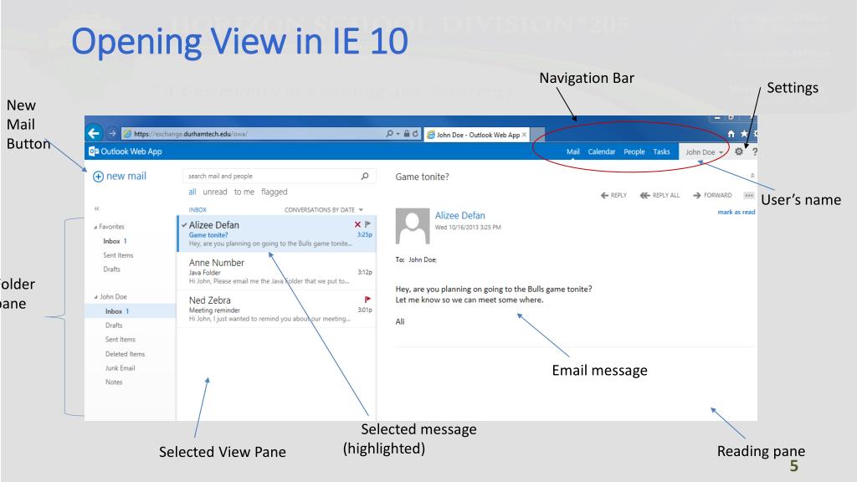The height and width of the screenshot is (482, 857).
Task: Open the more actions ellipsis in reading pane
Action: 749,195
